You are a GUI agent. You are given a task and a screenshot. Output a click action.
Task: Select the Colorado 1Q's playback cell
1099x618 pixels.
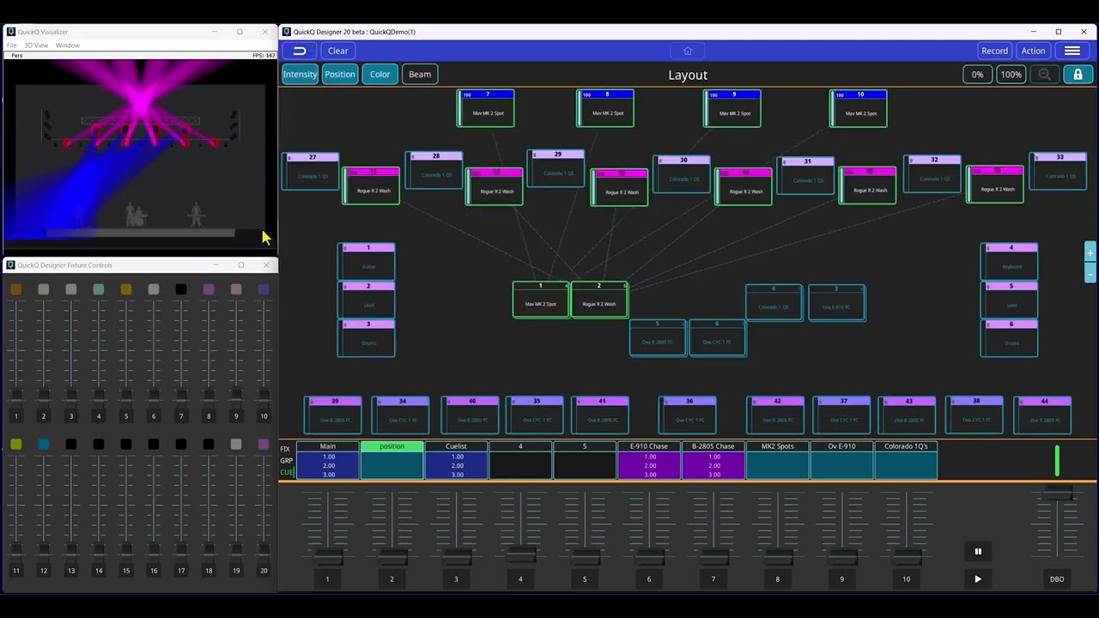[906, 460]
